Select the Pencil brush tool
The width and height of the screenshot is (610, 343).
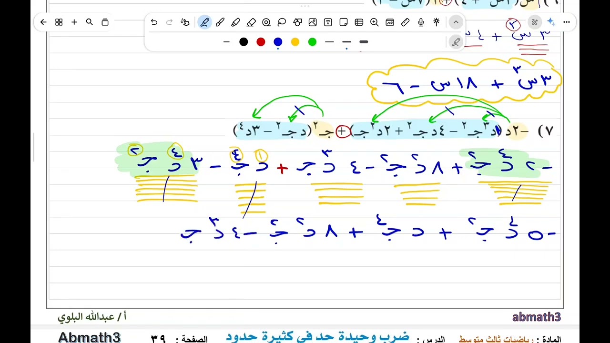tap(220, 22)
